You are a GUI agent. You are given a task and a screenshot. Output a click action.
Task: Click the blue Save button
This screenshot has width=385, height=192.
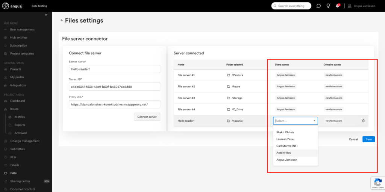coord(368,139)
